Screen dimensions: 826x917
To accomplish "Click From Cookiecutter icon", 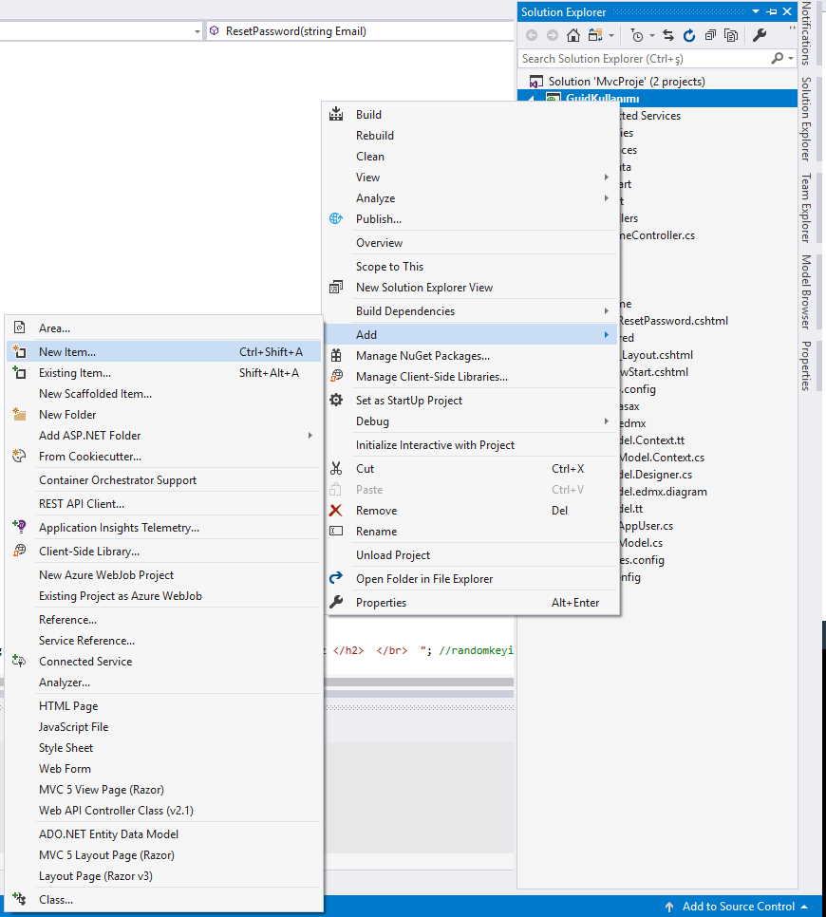I will tap(19, 457).
